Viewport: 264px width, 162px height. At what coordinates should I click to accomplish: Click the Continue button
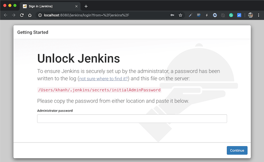pyautogui.click(x=237, y=150)
